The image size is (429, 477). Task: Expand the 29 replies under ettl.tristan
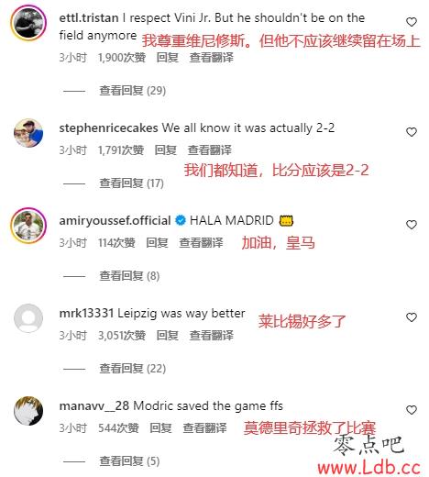pyautogui.click(x=133, y=91)
